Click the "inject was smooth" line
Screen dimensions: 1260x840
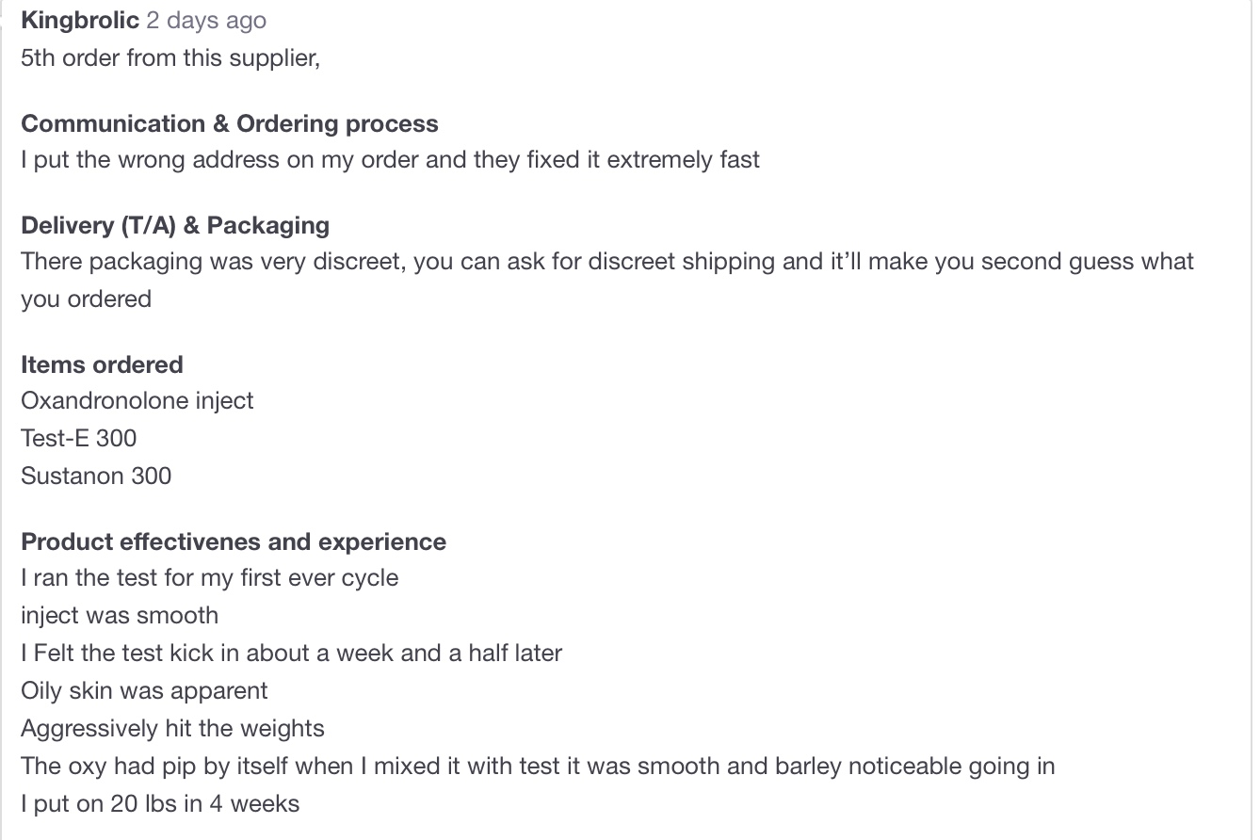coord(120,615)
